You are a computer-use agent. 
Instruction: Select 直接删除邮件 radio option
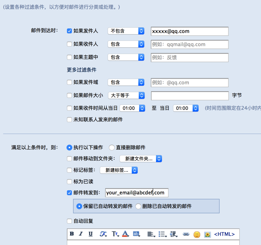tap(112, 148)
